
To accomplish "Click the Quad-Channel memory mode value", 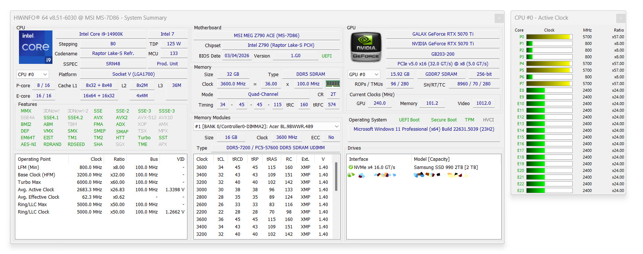I will coord(263,94).
